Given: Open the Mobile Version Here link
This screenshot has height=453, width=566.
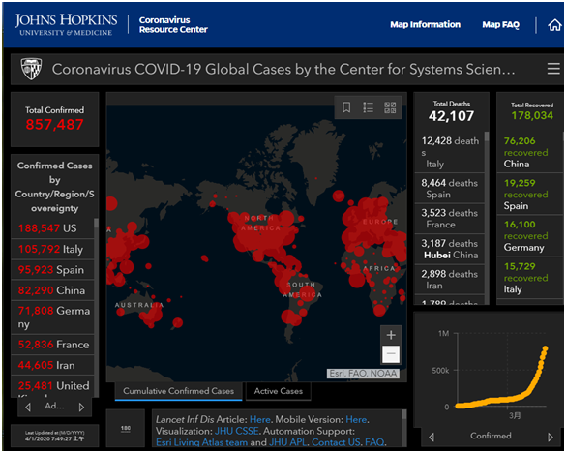Looking at the screenshot, I should tap(356, 419).
